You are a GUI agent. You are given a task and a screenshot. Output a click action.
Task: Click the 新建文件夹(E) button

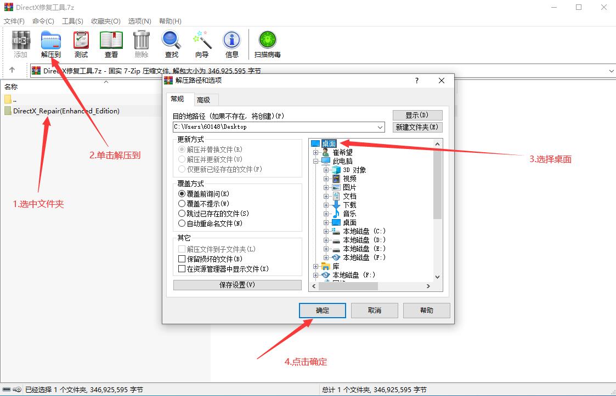tap(417, 127)
